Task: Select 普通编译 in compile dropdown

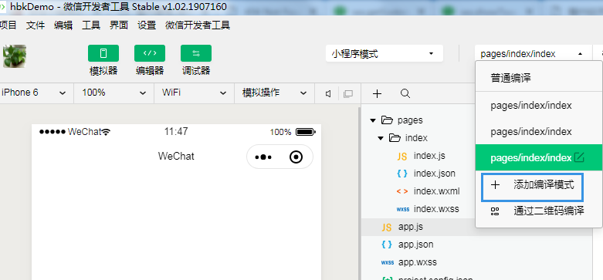Action: pos(539,79)
